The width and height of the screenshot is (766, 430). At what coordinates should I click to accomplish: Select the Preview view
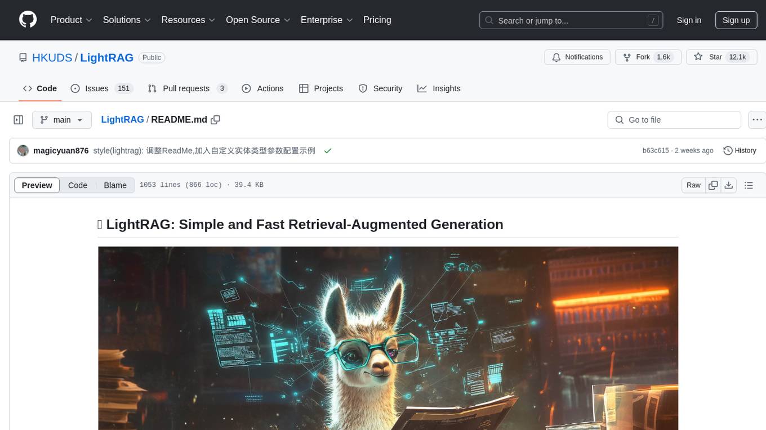tap(37, 185)
